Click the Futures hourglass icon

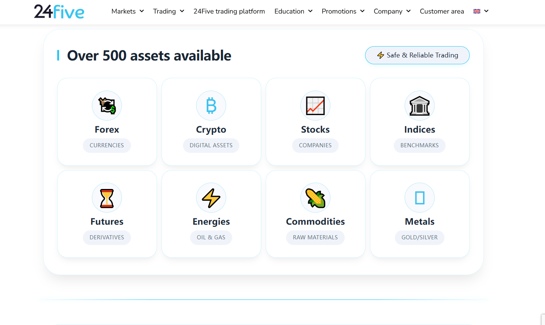(x=107, y=198)
